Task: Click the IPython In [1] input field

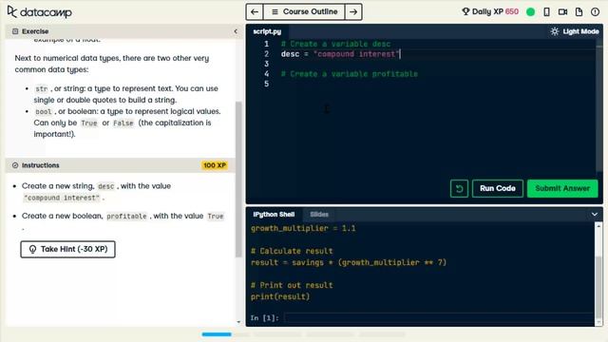Action: 439,318
